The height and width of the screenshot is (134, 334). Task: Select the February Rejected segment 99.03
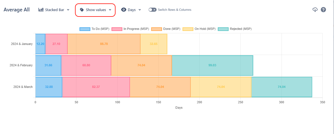(212, 65)
